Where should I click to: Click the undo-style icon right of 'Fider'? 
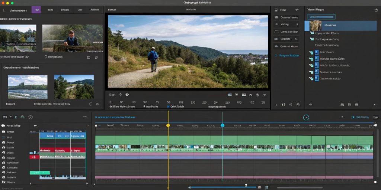pos(297,10)
